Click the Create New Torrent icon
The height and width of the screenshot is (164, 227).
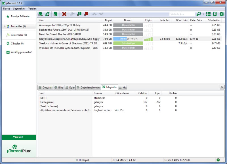pos(55,14)
